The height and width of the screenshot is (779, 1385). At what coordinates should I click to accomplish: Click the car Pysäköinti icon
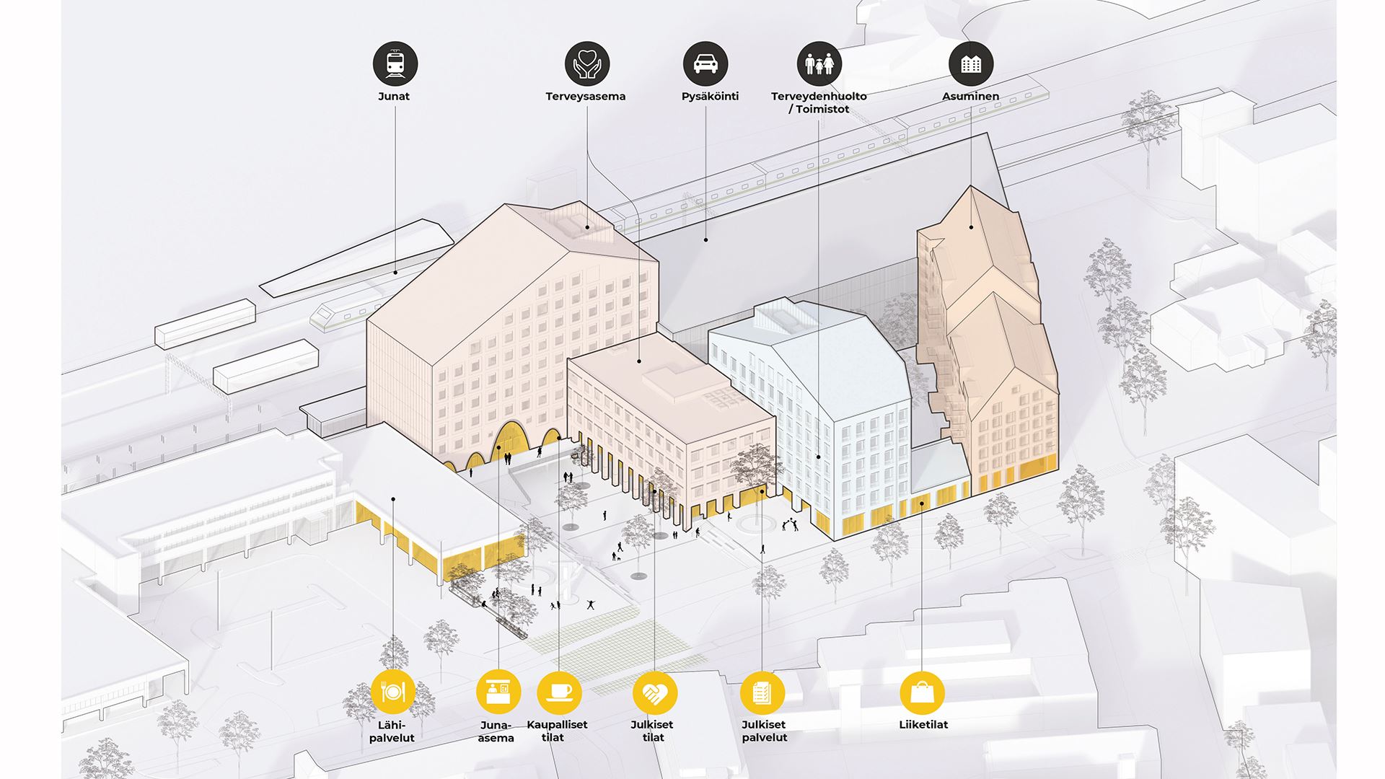[705, 63]
